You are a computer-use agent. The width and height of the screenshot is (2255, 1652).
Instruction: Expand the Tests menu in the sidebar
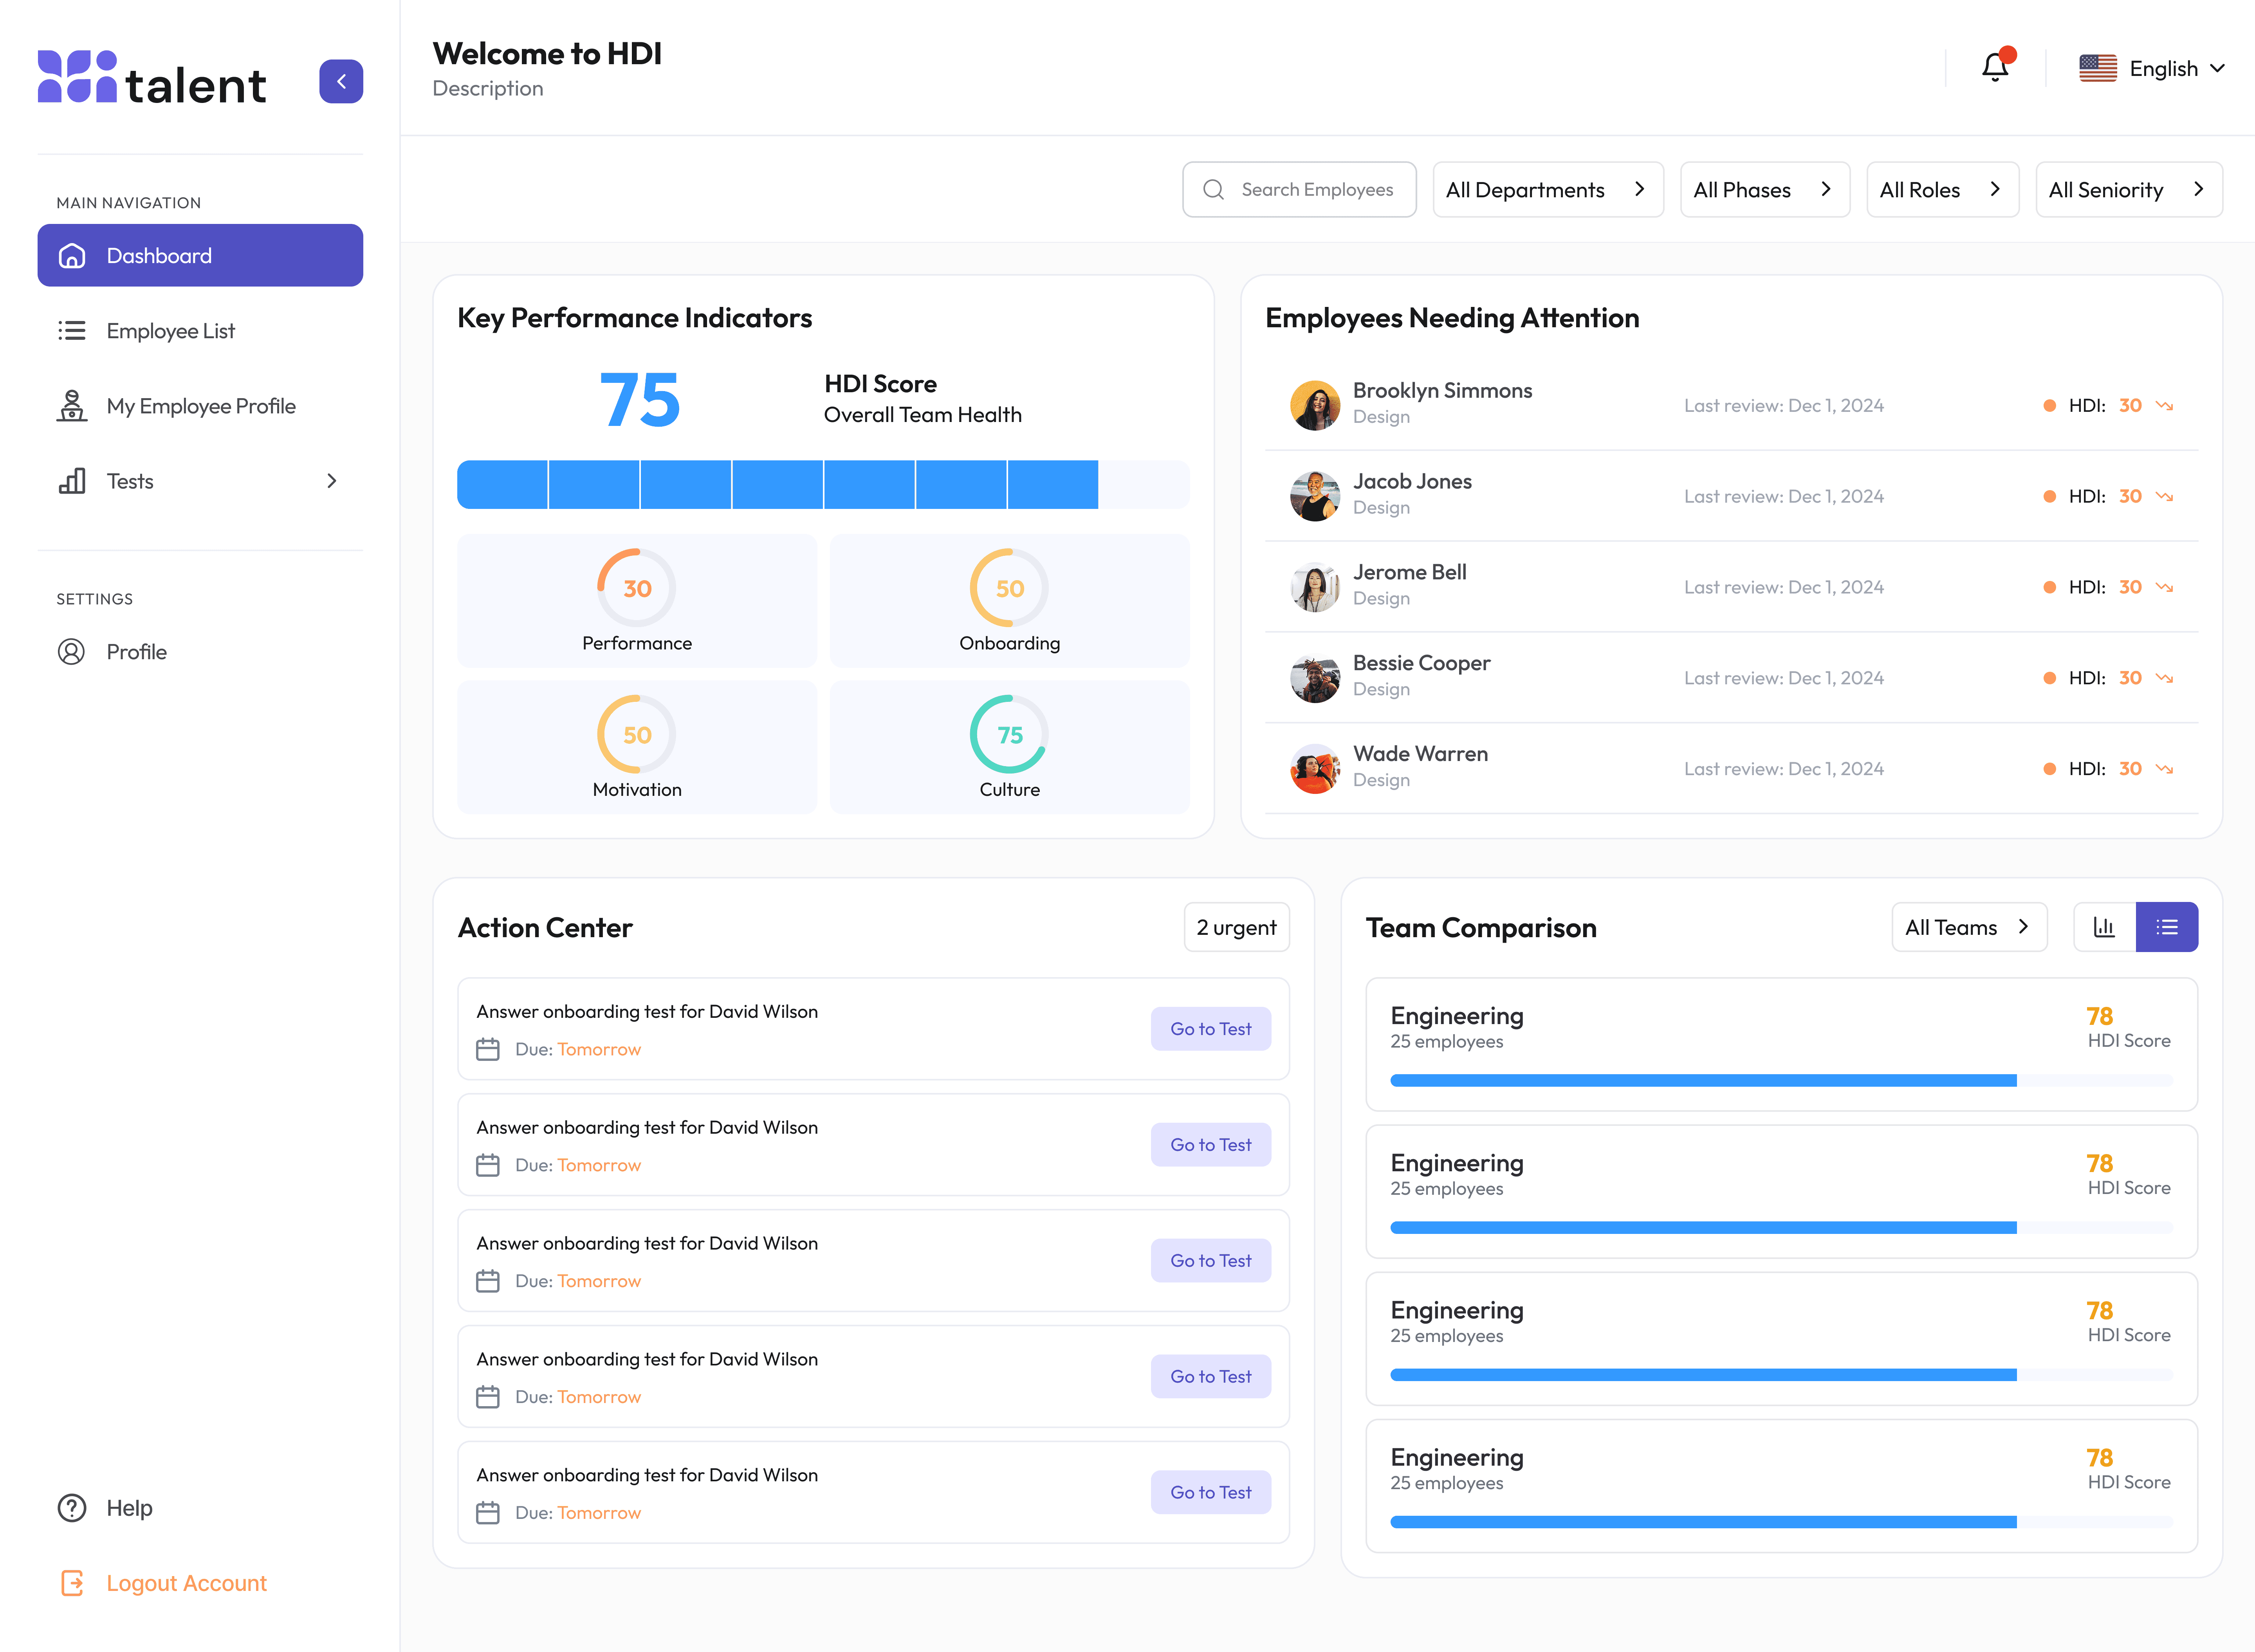(200, 481)
